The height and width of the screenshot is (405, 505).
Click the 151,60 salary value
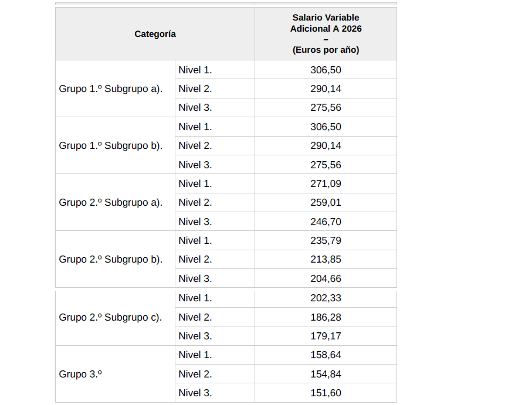(x=326, y=393)
